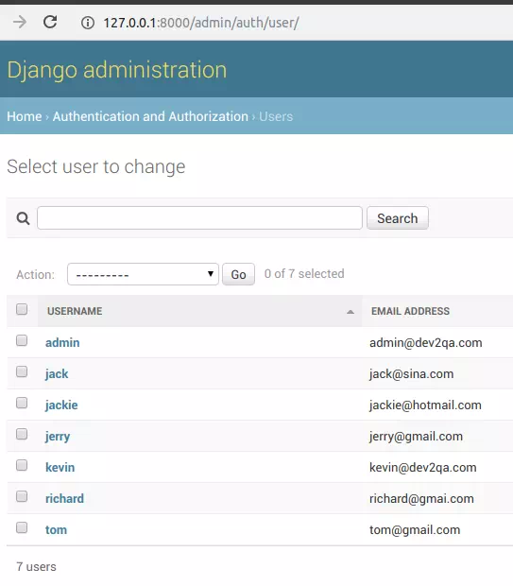Check the box for tom
This screenshot has width=513, height=586.
[x=22, y=527]
